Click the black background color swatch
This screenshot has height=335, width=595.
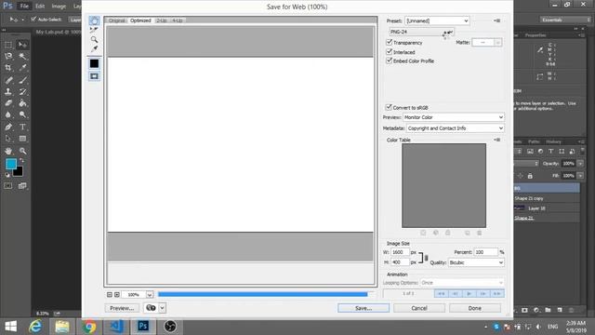point(19,172)
